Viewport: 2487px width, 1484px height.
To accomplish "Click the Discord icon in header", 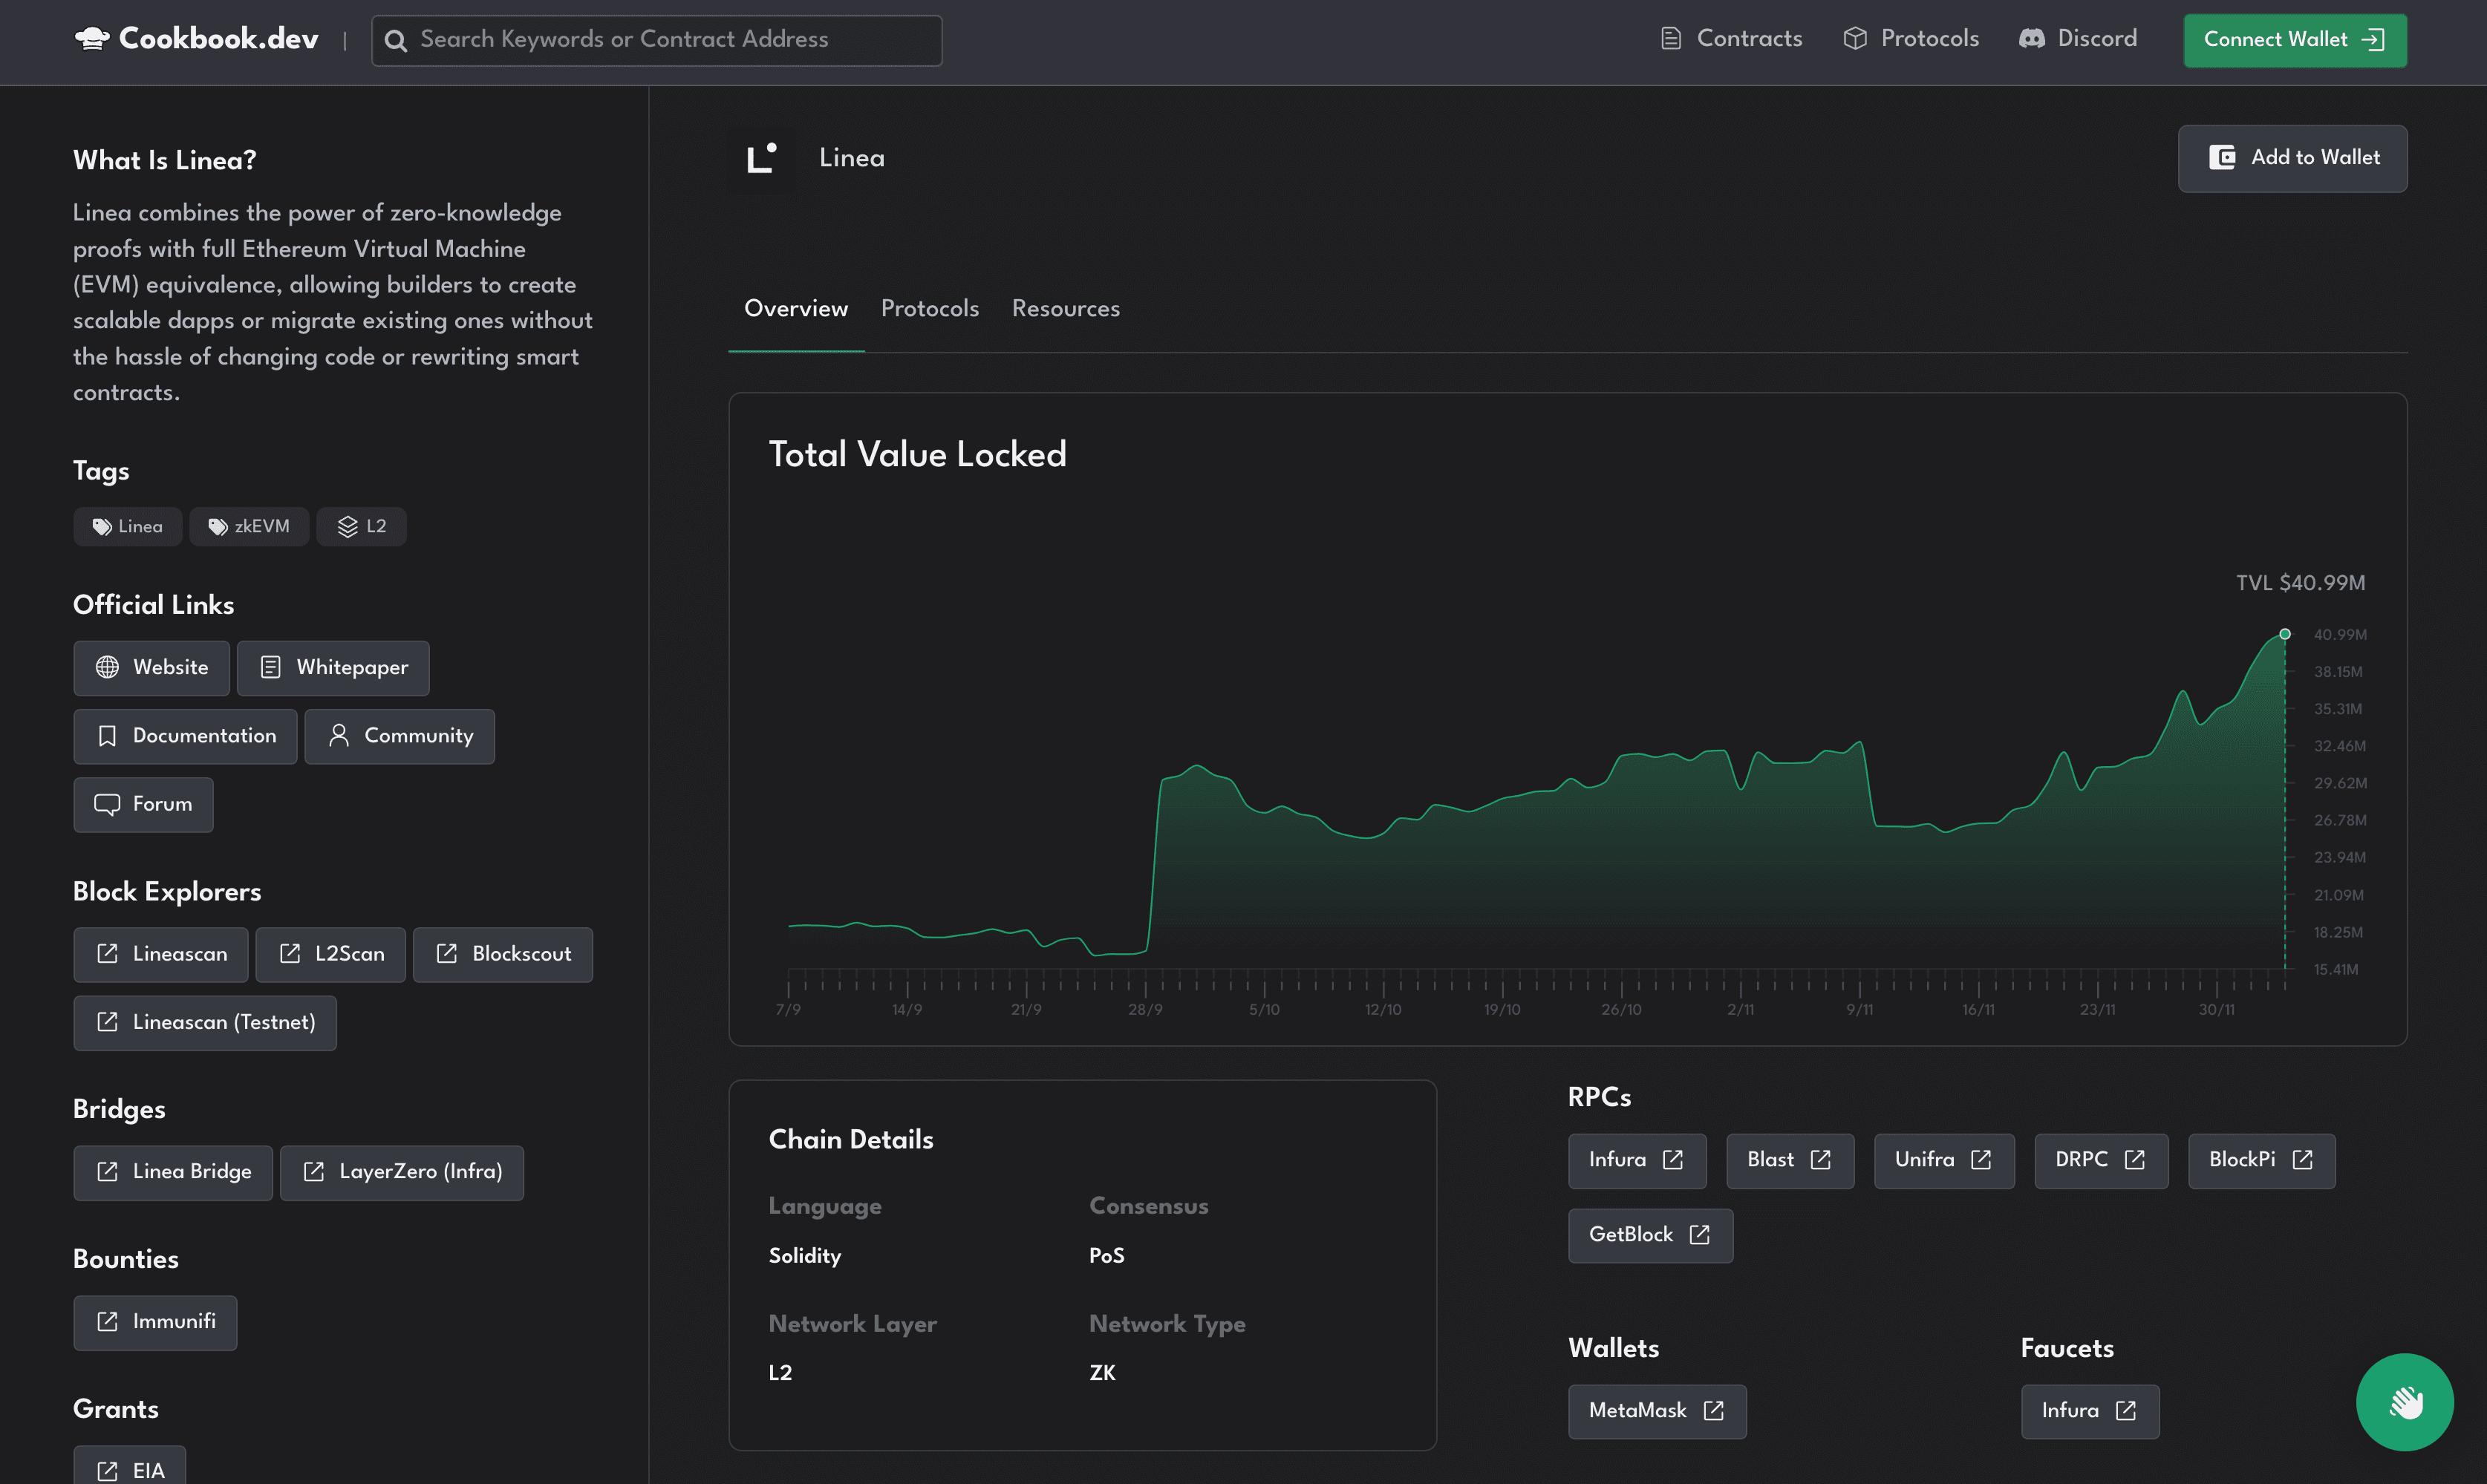I will pyautogui.click(x=2031, y=39).
